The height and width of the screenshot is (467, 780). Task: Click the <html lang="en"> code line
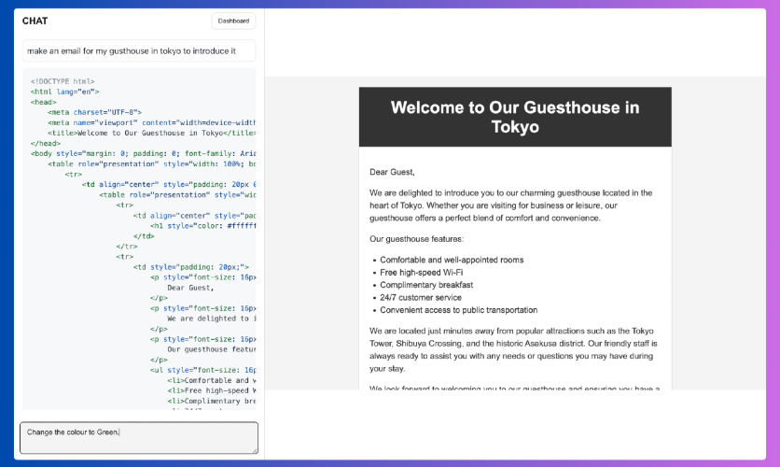tap(64, 92)
